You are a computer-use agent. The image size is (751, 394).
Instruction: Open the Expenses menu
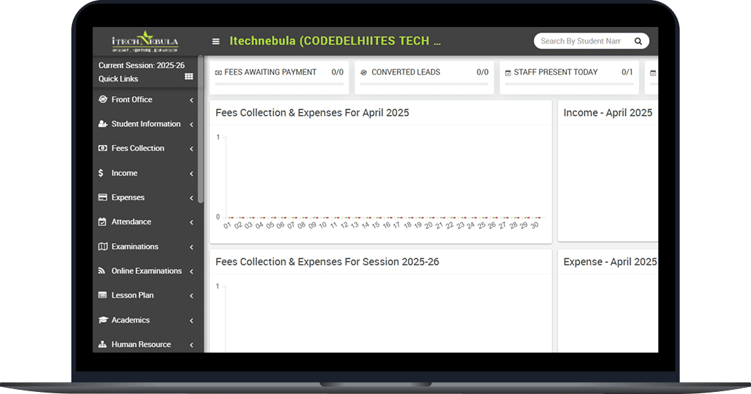145,197
